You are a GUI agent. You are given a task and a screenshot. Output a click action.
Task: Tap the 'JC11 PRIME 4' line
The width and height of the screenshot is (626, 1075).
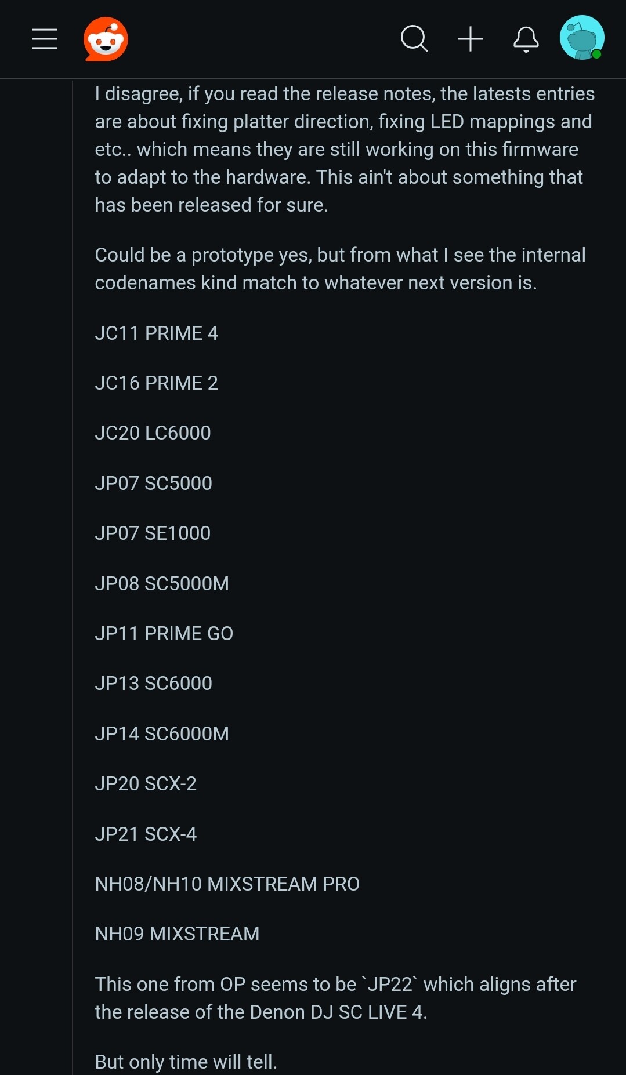tap(157, 333)
